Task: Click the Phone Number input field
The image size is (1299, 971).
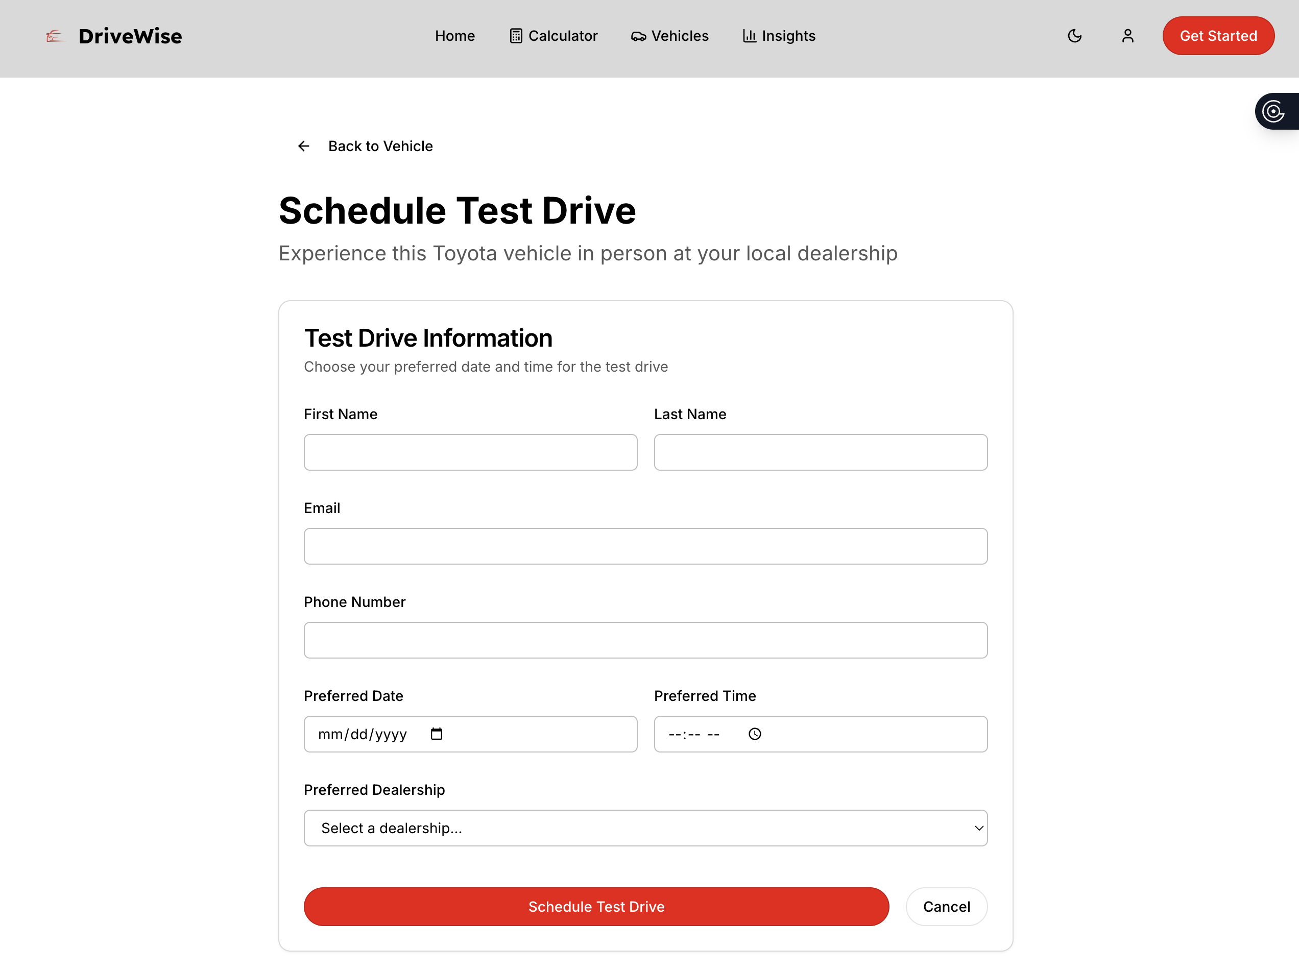Action: coord(645,640)
